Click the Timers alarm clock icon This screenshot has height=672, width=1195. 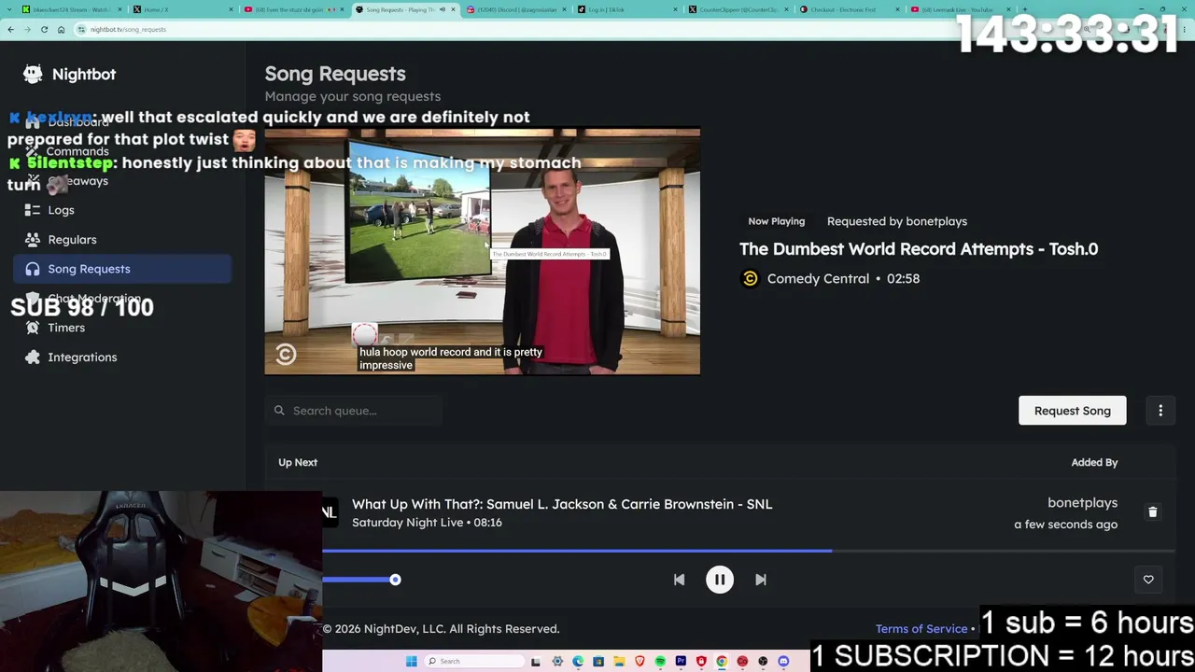click(33, 328)
